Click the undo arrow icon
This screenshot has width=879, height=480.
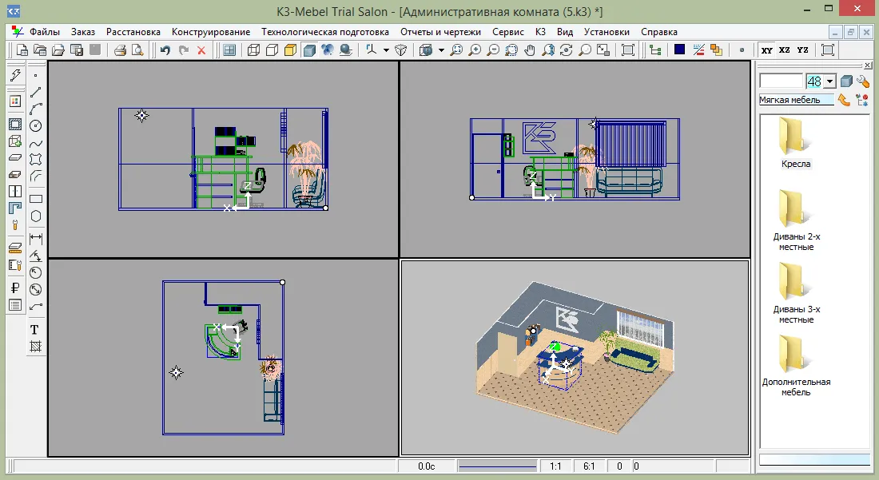(x=165, y=50)
